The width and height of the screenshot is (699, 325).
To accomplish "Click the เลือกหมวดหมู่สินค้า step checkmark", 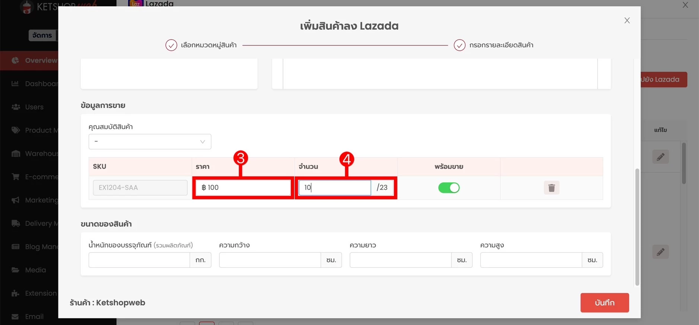I will coord(171,45).
